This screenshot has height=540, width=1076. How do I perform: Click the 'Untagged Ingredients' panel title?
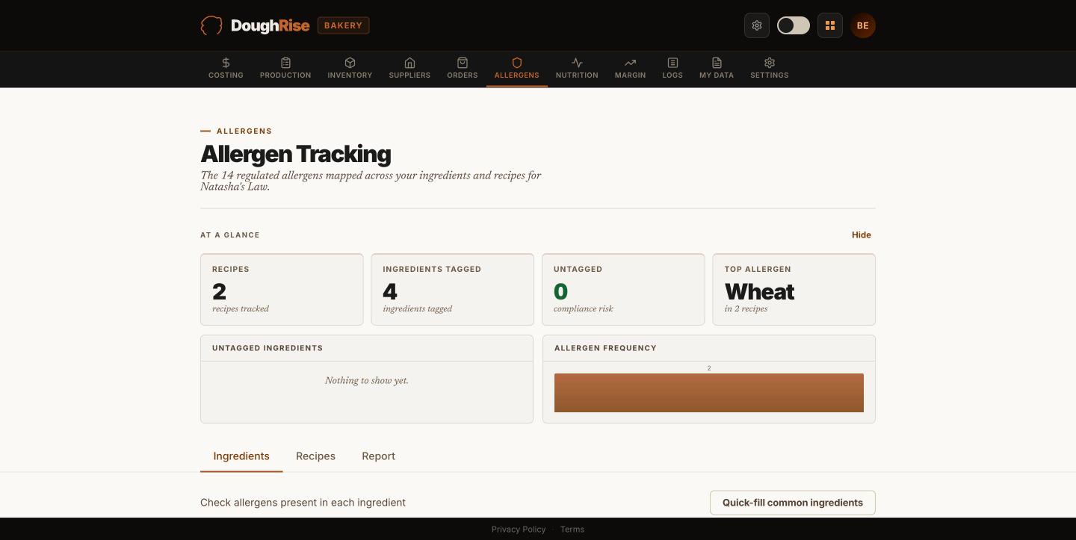268,348
